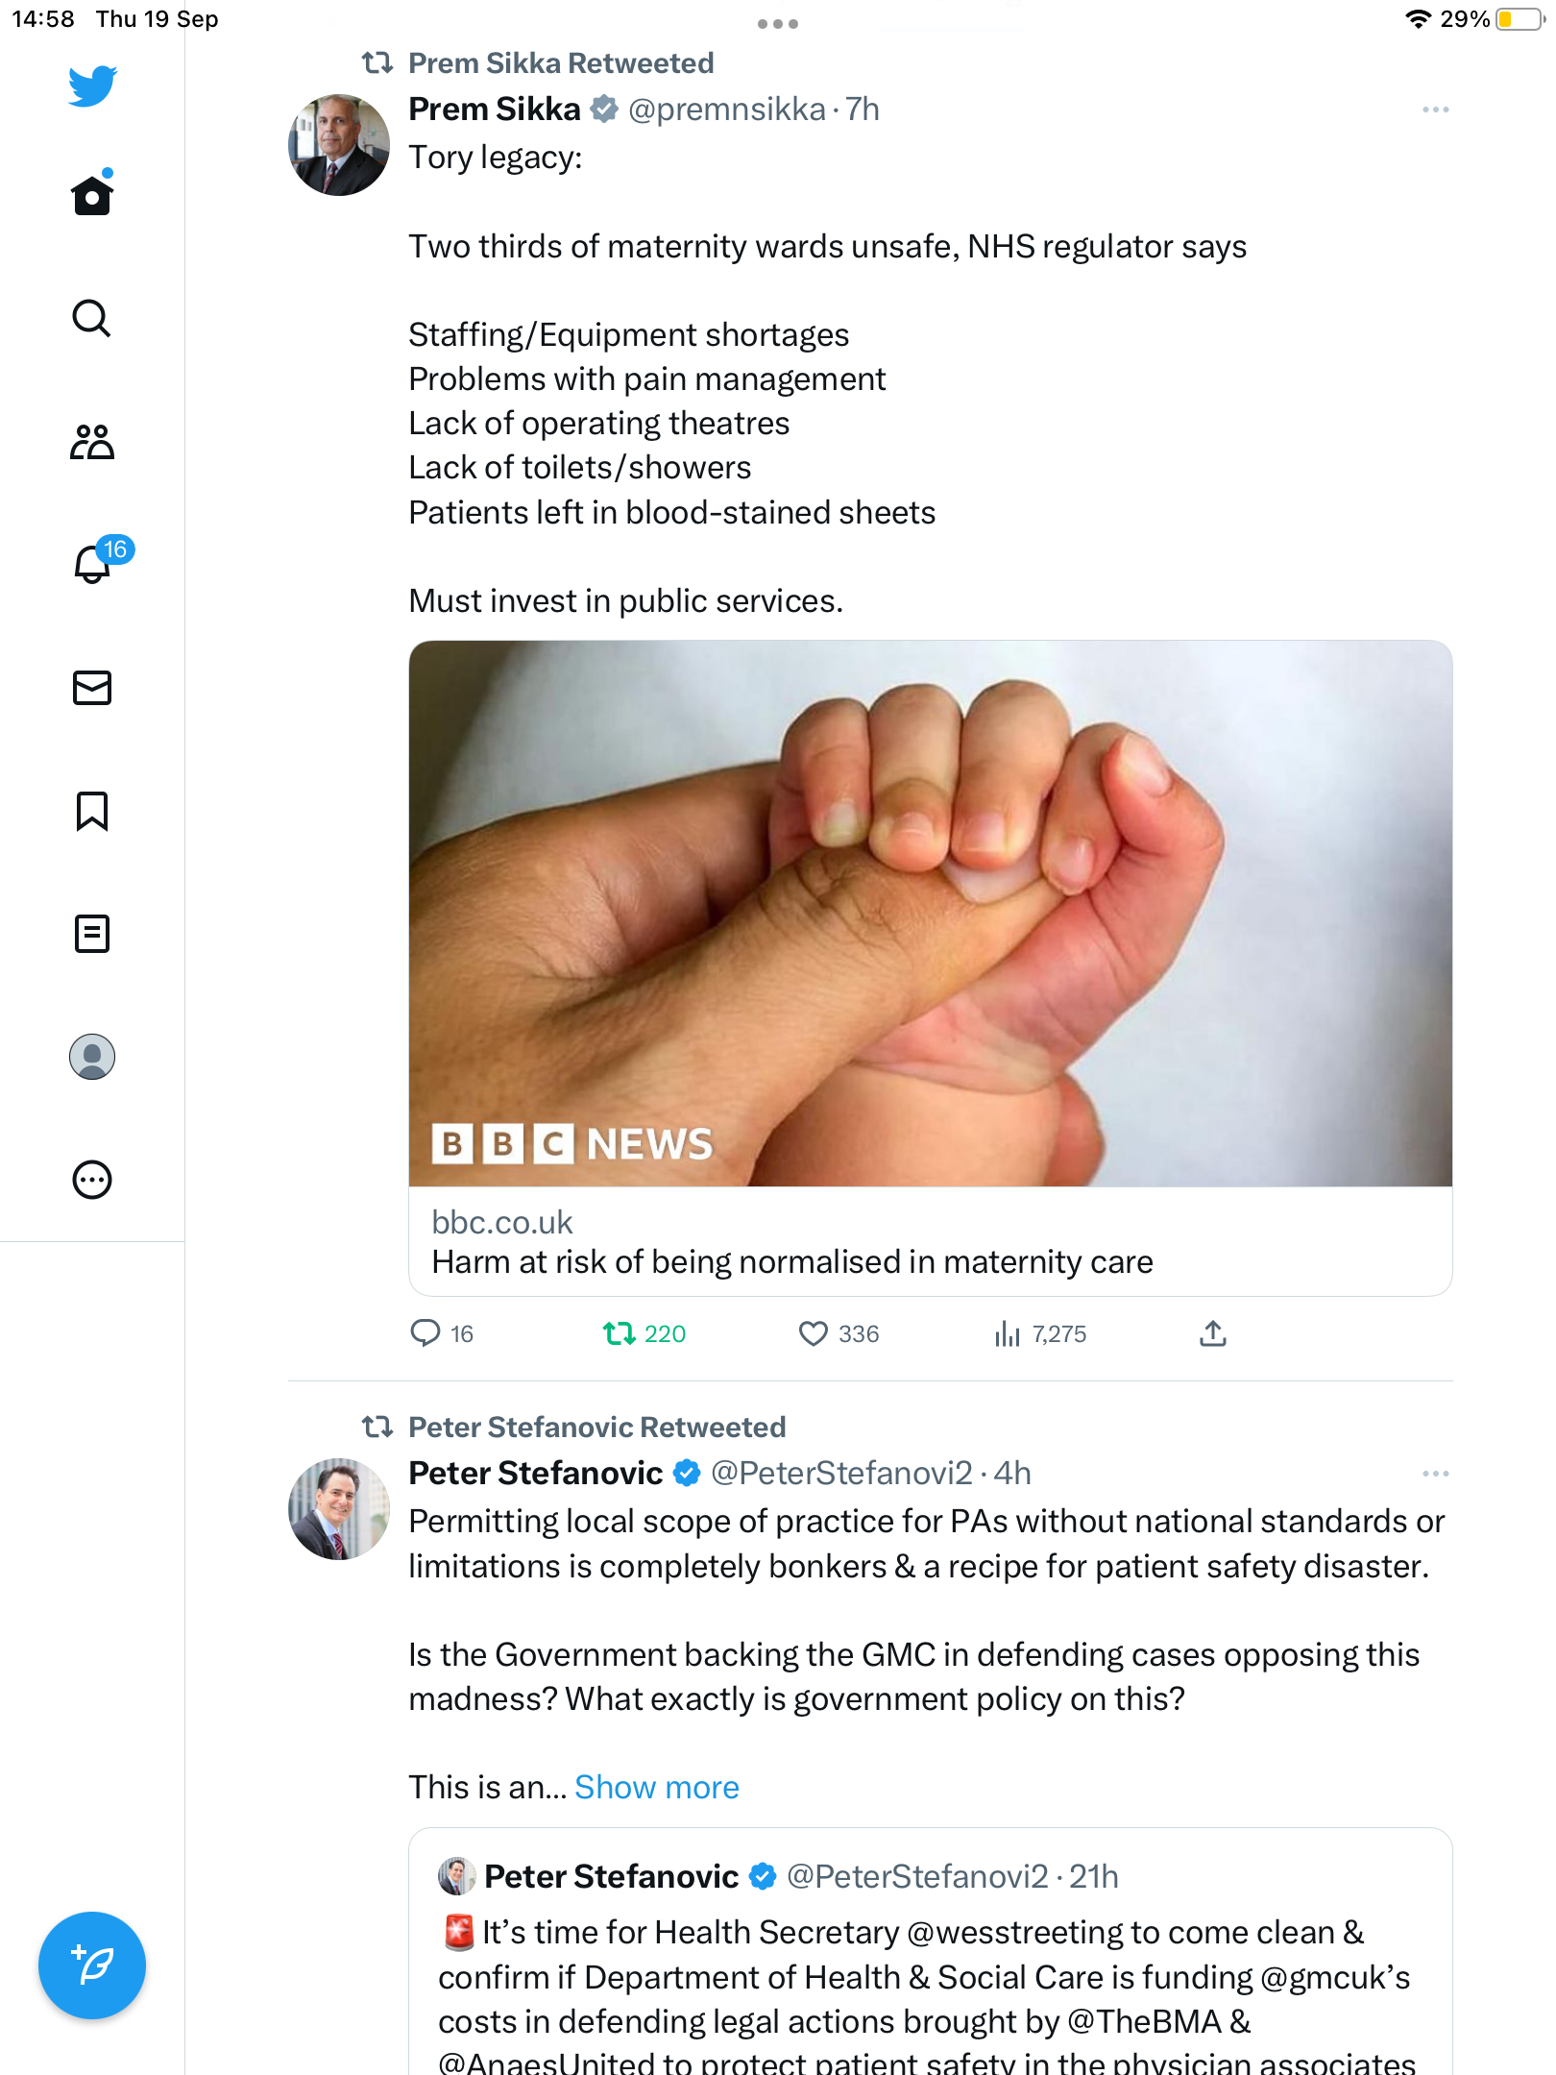This screenshot has height=2075, width=1556.
Task: Like Prem Sikka's maternity wards tweet
Action: tap(814, 1333)
